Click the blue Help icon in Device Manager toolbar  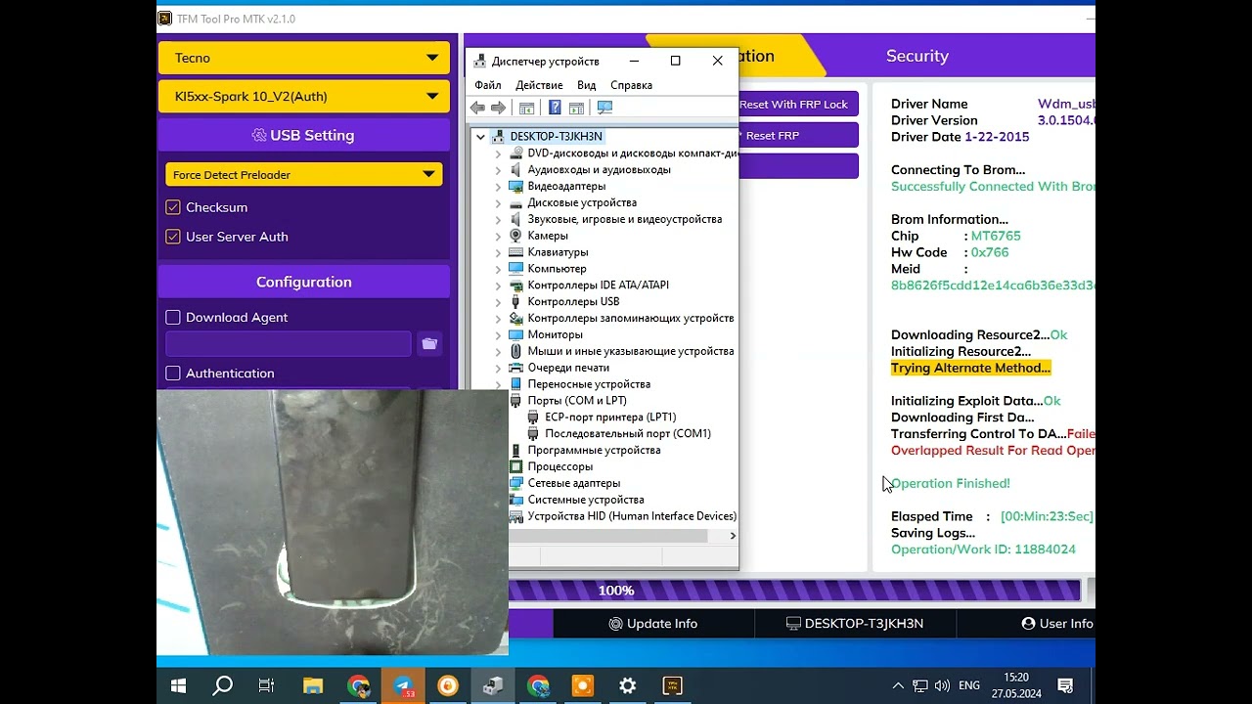[x=555, y=108]
